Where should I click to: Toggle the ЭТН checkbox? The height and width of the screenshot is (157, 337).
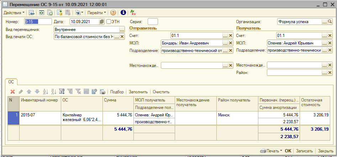(109, 22)
